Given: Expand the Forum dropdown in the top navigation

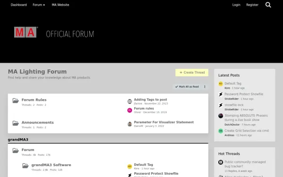Looking at the screenshot, I should 39,5.
